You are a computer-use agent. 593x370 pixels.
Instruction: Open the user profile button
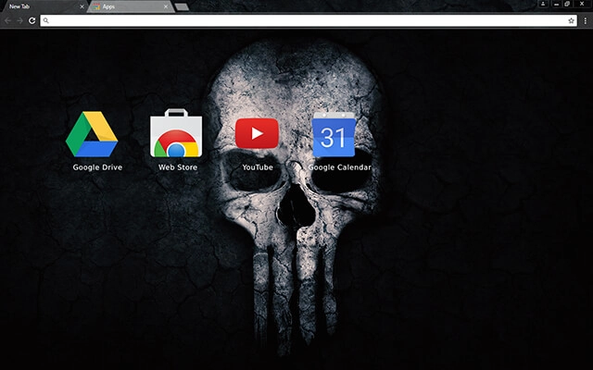pyautogui.click(x=543, y=4)
